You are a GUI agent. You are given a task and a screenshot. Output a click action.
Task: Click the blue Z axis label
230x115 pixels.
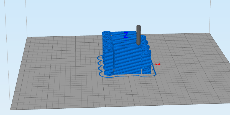(126, 35)
